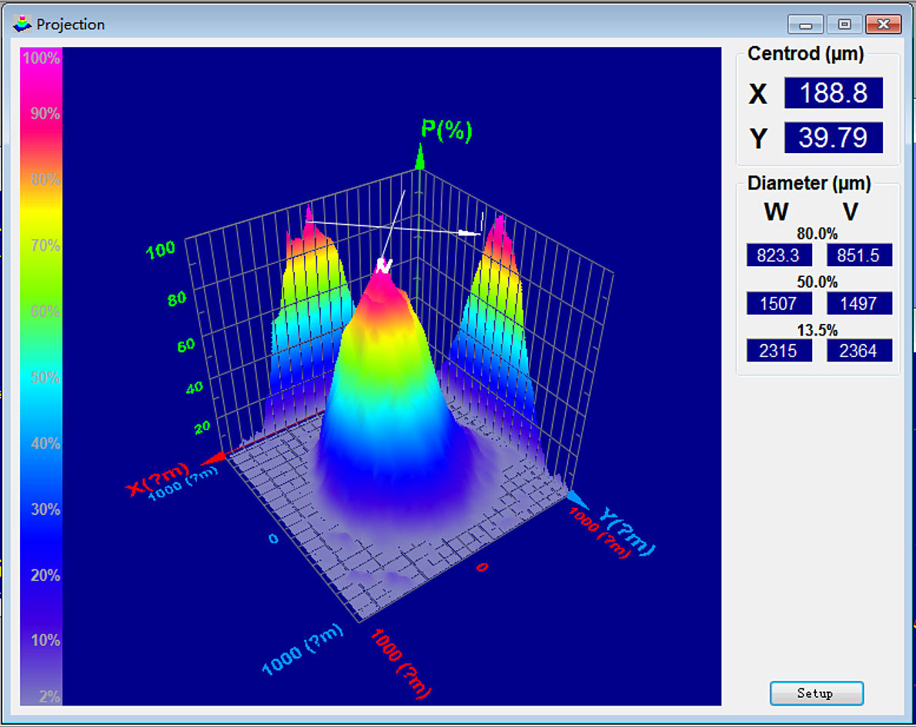Viewport: 916px width, 727px height.
Task: Click the 50.0% V diameter value 1497
Action: click(x=859, y=303)
